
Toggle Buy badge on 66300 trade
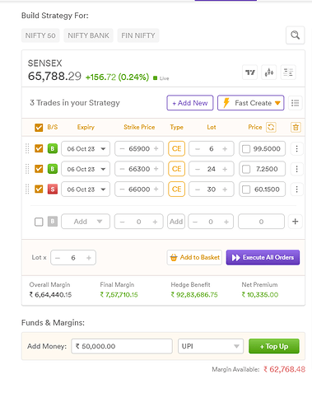click(53, 169)
